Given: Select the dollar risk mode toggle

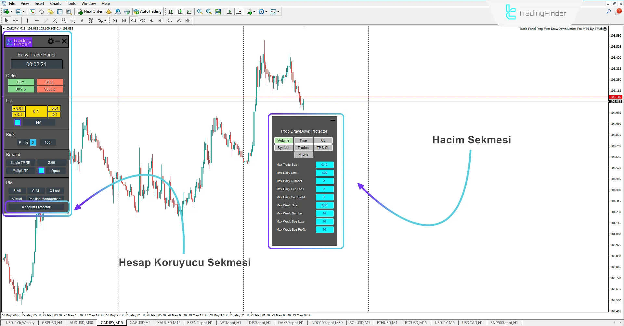Looking at the screenshot, I should pos(32,142).
